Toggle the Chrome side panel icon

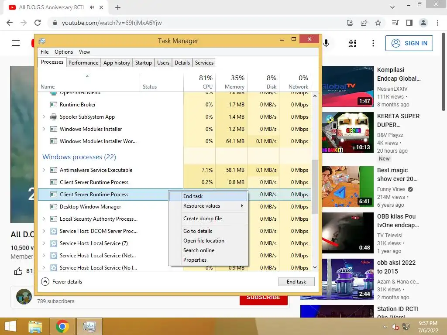[409, 23]
